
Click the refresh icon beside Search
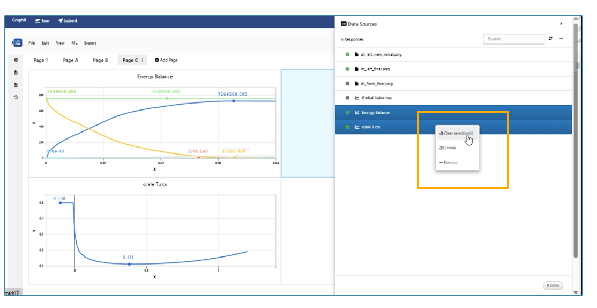point(551,39)
